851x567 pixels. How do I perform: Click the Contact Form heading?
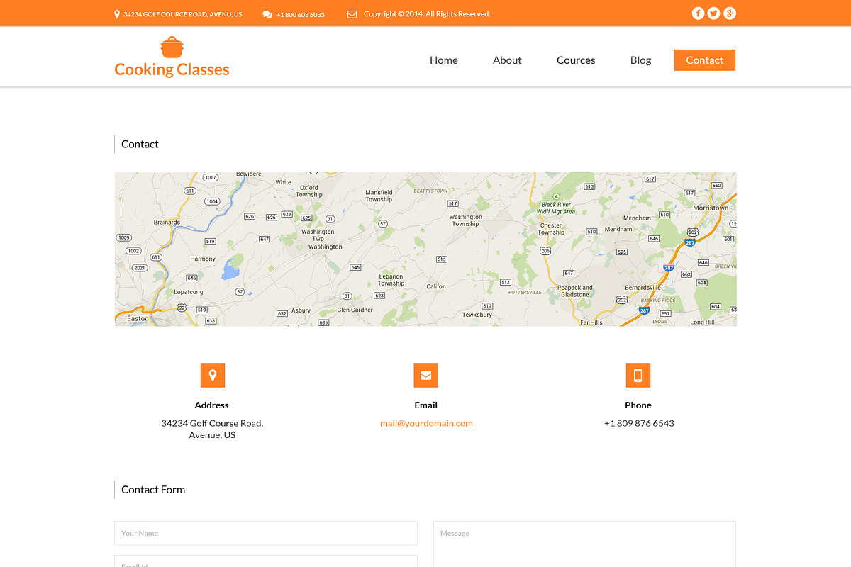(153, 490)
